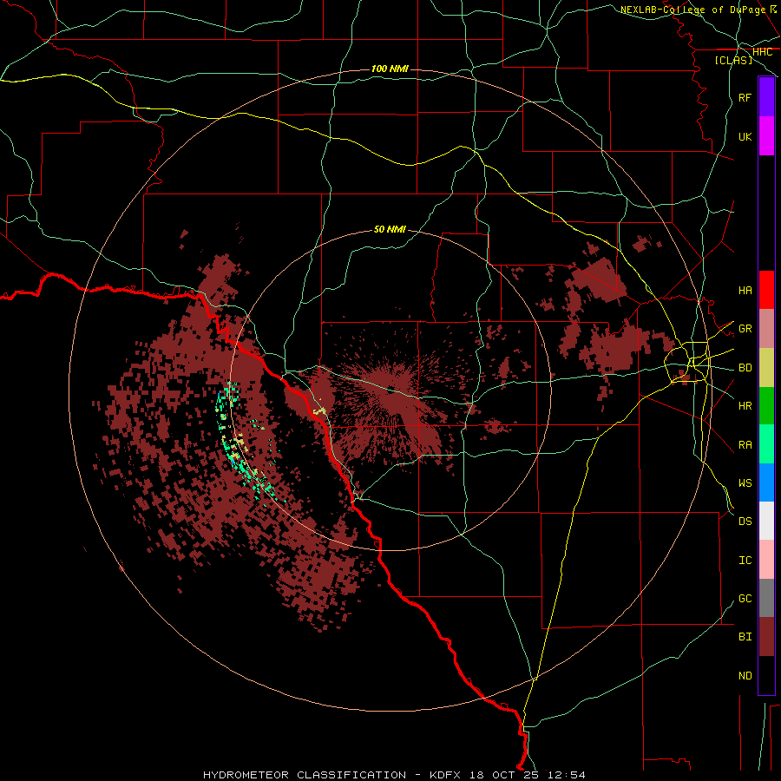This screenshot has height=781, width=781.
Task: Click the green HR legend swatch
Action: click(x=766, y=406)
